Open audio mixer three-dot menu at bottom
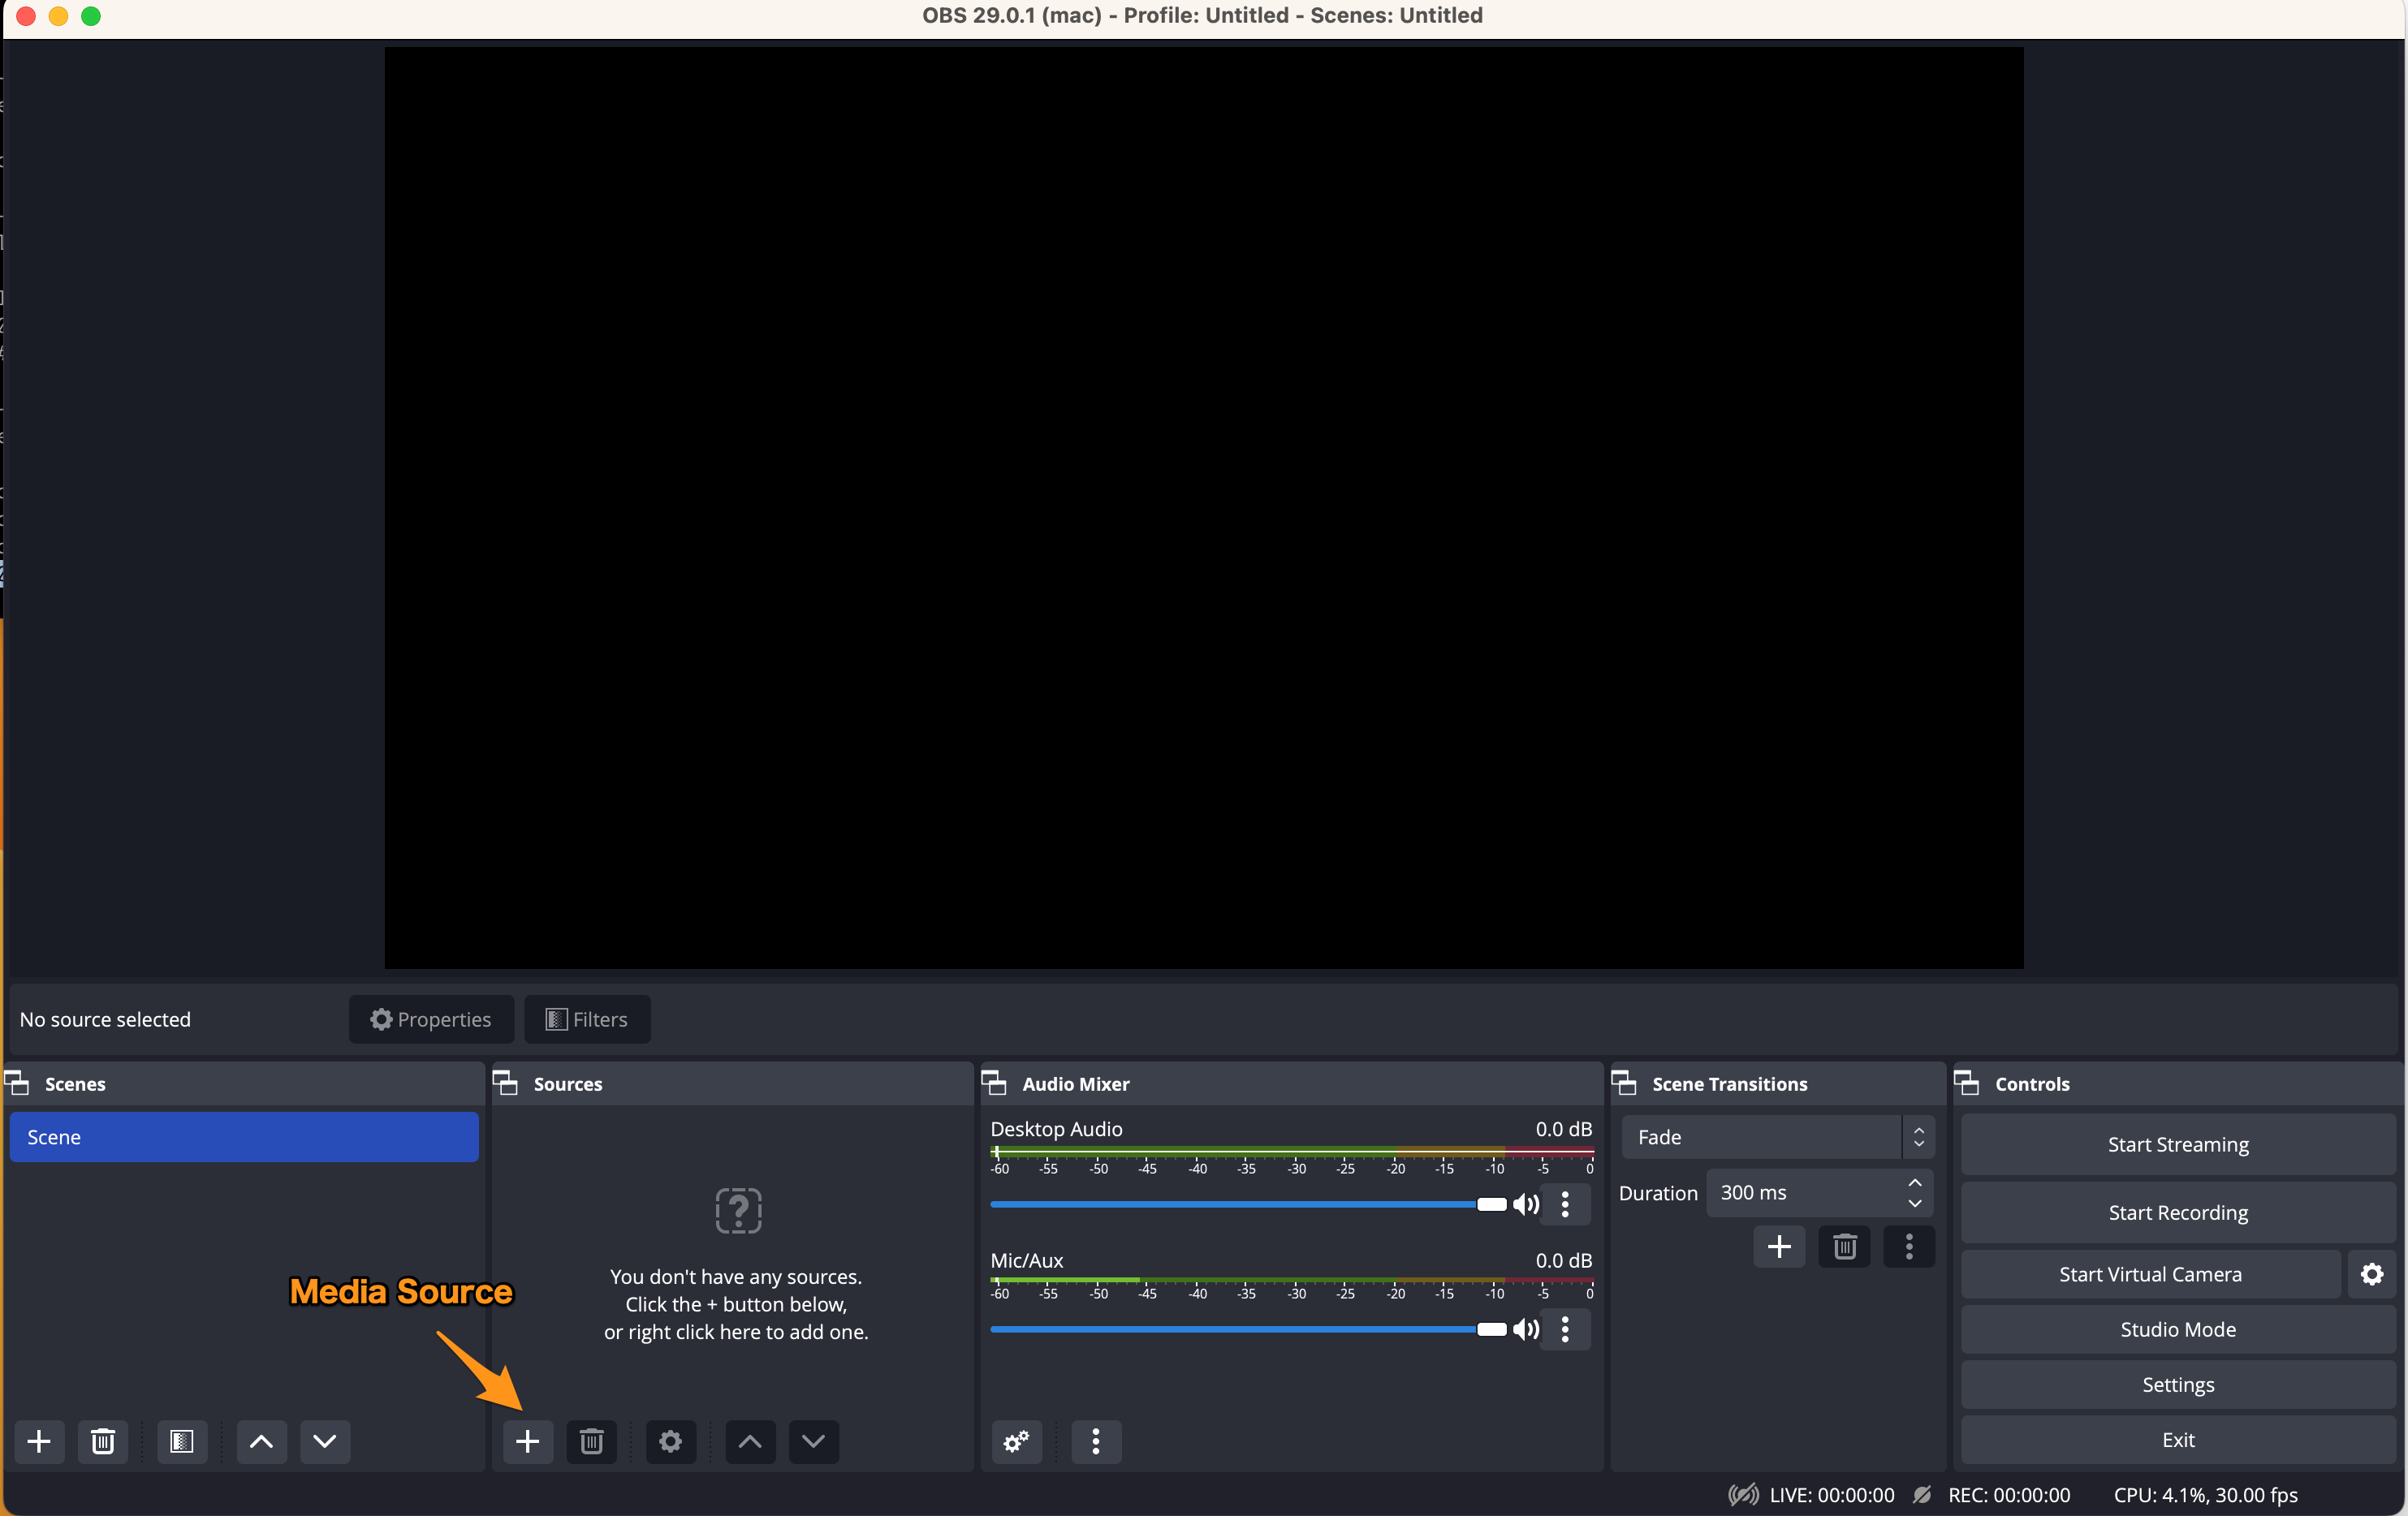The image size is (2408, 1516). point(1096,1441)
